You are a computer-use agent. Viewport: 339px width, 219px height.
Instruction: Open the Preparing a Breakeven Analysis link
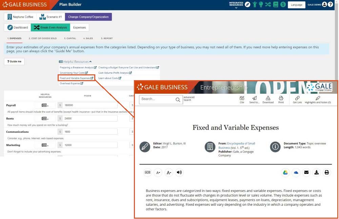click(78, 68)
